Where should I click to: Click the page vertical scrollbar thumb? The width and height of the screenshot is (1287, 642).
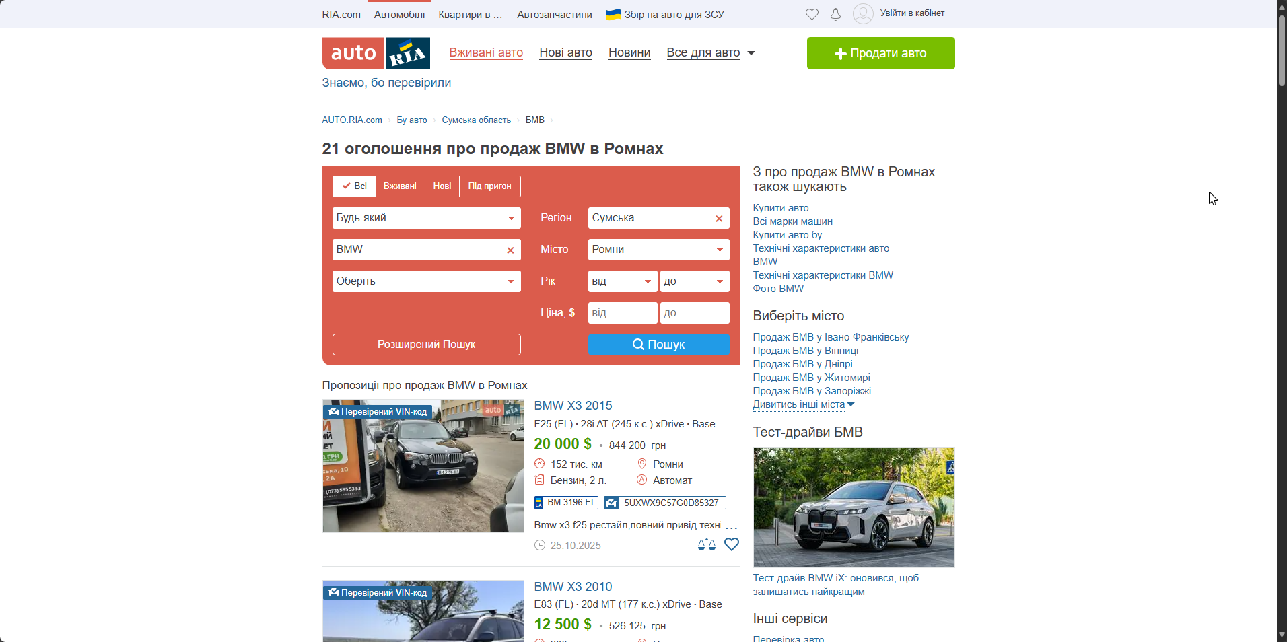pyautogui.click(x=1282, y=50)
